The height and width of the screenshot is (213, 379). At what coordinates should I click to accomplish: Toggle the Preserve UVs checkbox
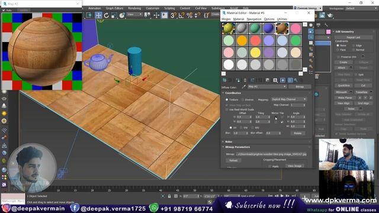coord(338,57)
